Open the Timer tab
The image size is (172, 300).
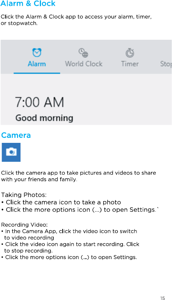pos(130,64)
